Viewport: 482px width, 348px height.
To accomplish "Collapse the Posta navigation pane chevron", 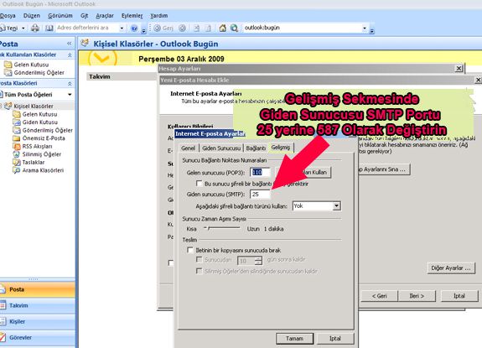I will point(70,44).
